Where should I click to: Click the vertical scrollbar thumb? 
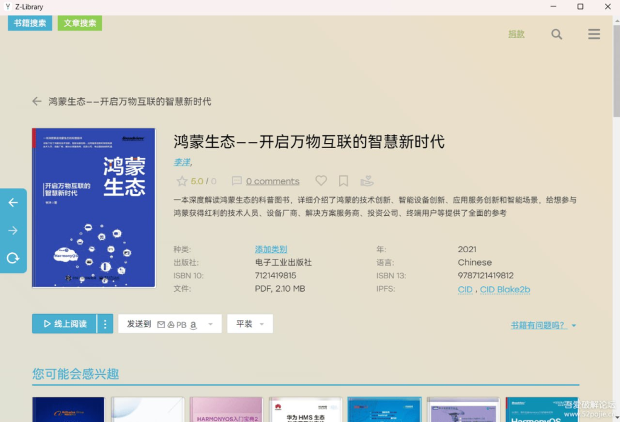click(616, 70)
